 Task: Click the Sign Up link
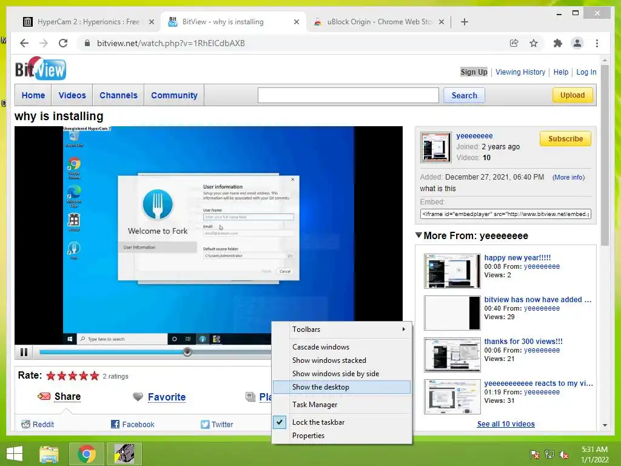click(474, 72)
